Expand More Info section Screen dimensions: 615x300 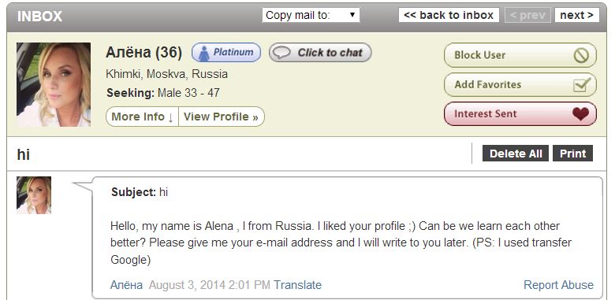pyautogui.click(x=142, y=117)
